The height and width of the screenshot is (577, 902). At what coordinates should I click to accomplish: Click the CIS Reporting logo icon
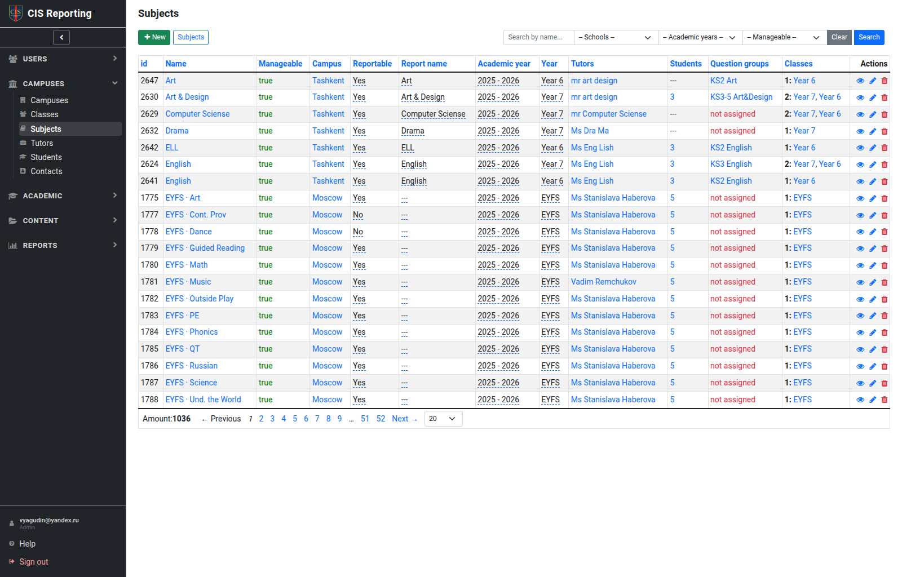click(16, 13)
